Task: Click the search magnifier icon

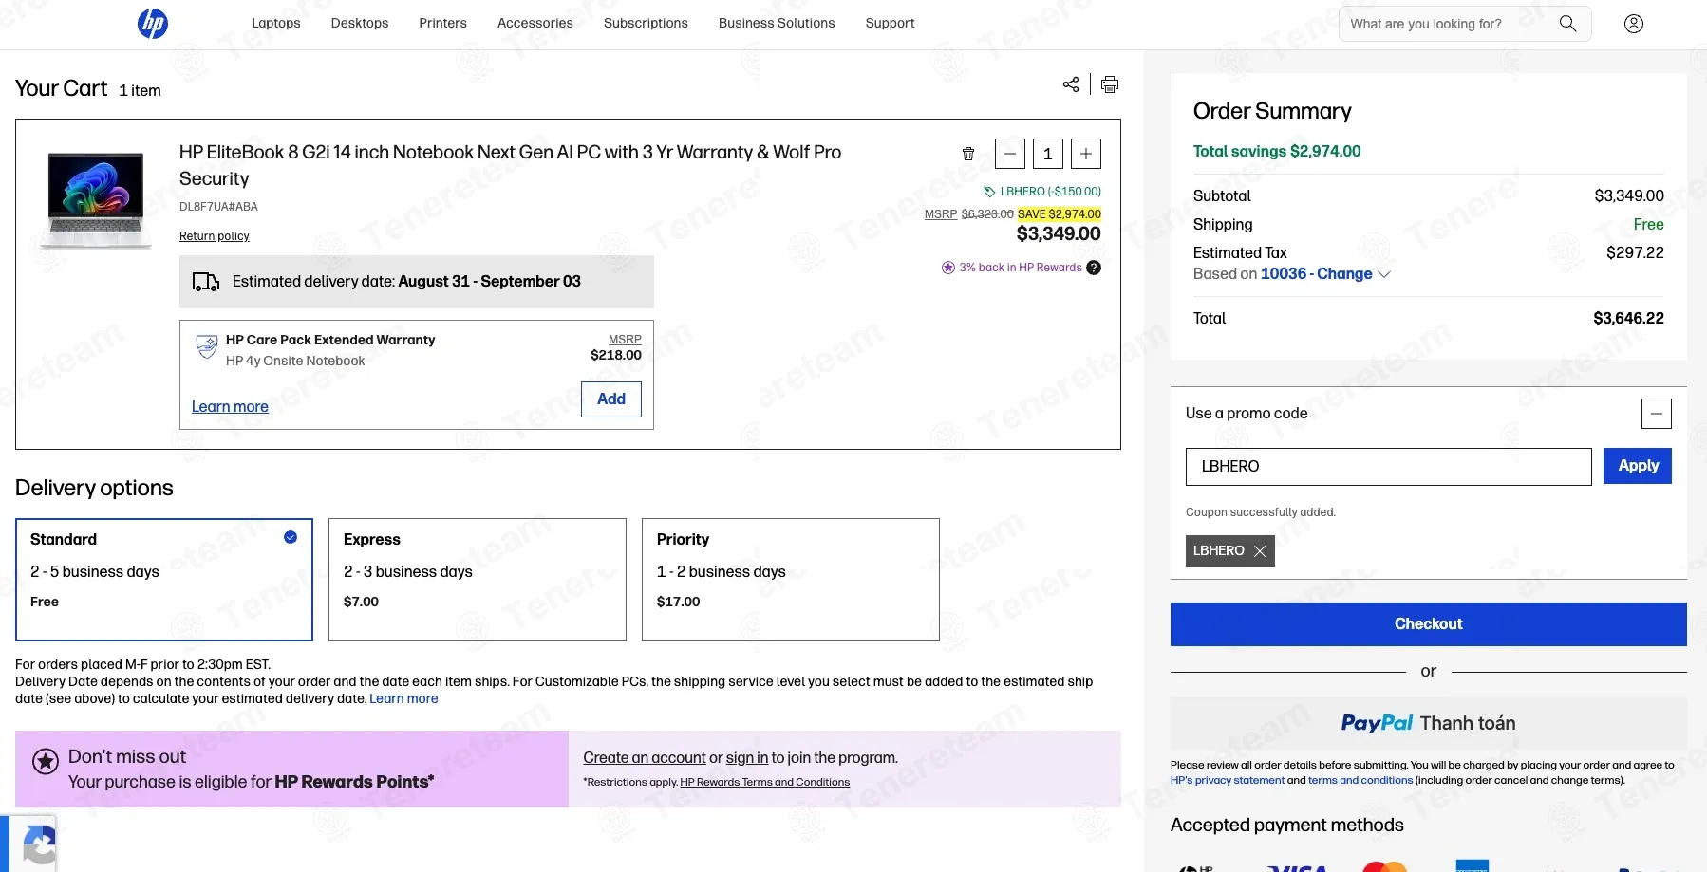Action: [1567, 24]
